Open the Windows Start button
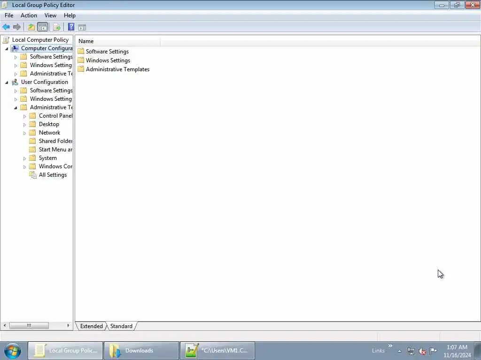The height and width of the screenshot is (360, 481). [x=13, y=351]
